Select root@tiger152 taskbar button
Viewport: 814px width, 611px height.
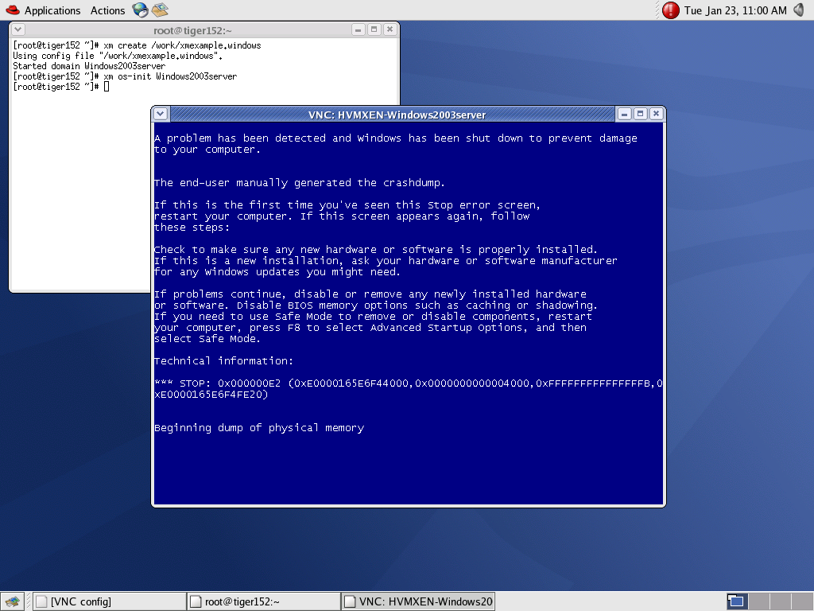click(x=263, y=601)
